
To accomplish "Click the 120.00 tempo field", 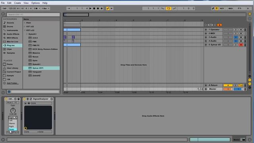I will (x=12, y=8).
